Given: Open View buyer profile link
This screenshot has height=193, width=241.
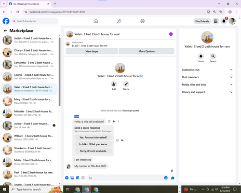Looking at the screenshot, I should (x=131, y=110).
